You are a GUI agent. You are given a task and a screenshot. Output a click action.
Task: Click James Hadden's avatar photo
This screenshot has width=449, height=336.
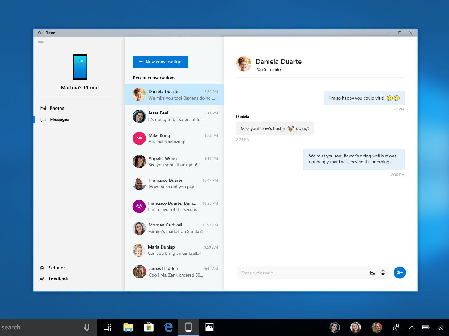[140, 272]
